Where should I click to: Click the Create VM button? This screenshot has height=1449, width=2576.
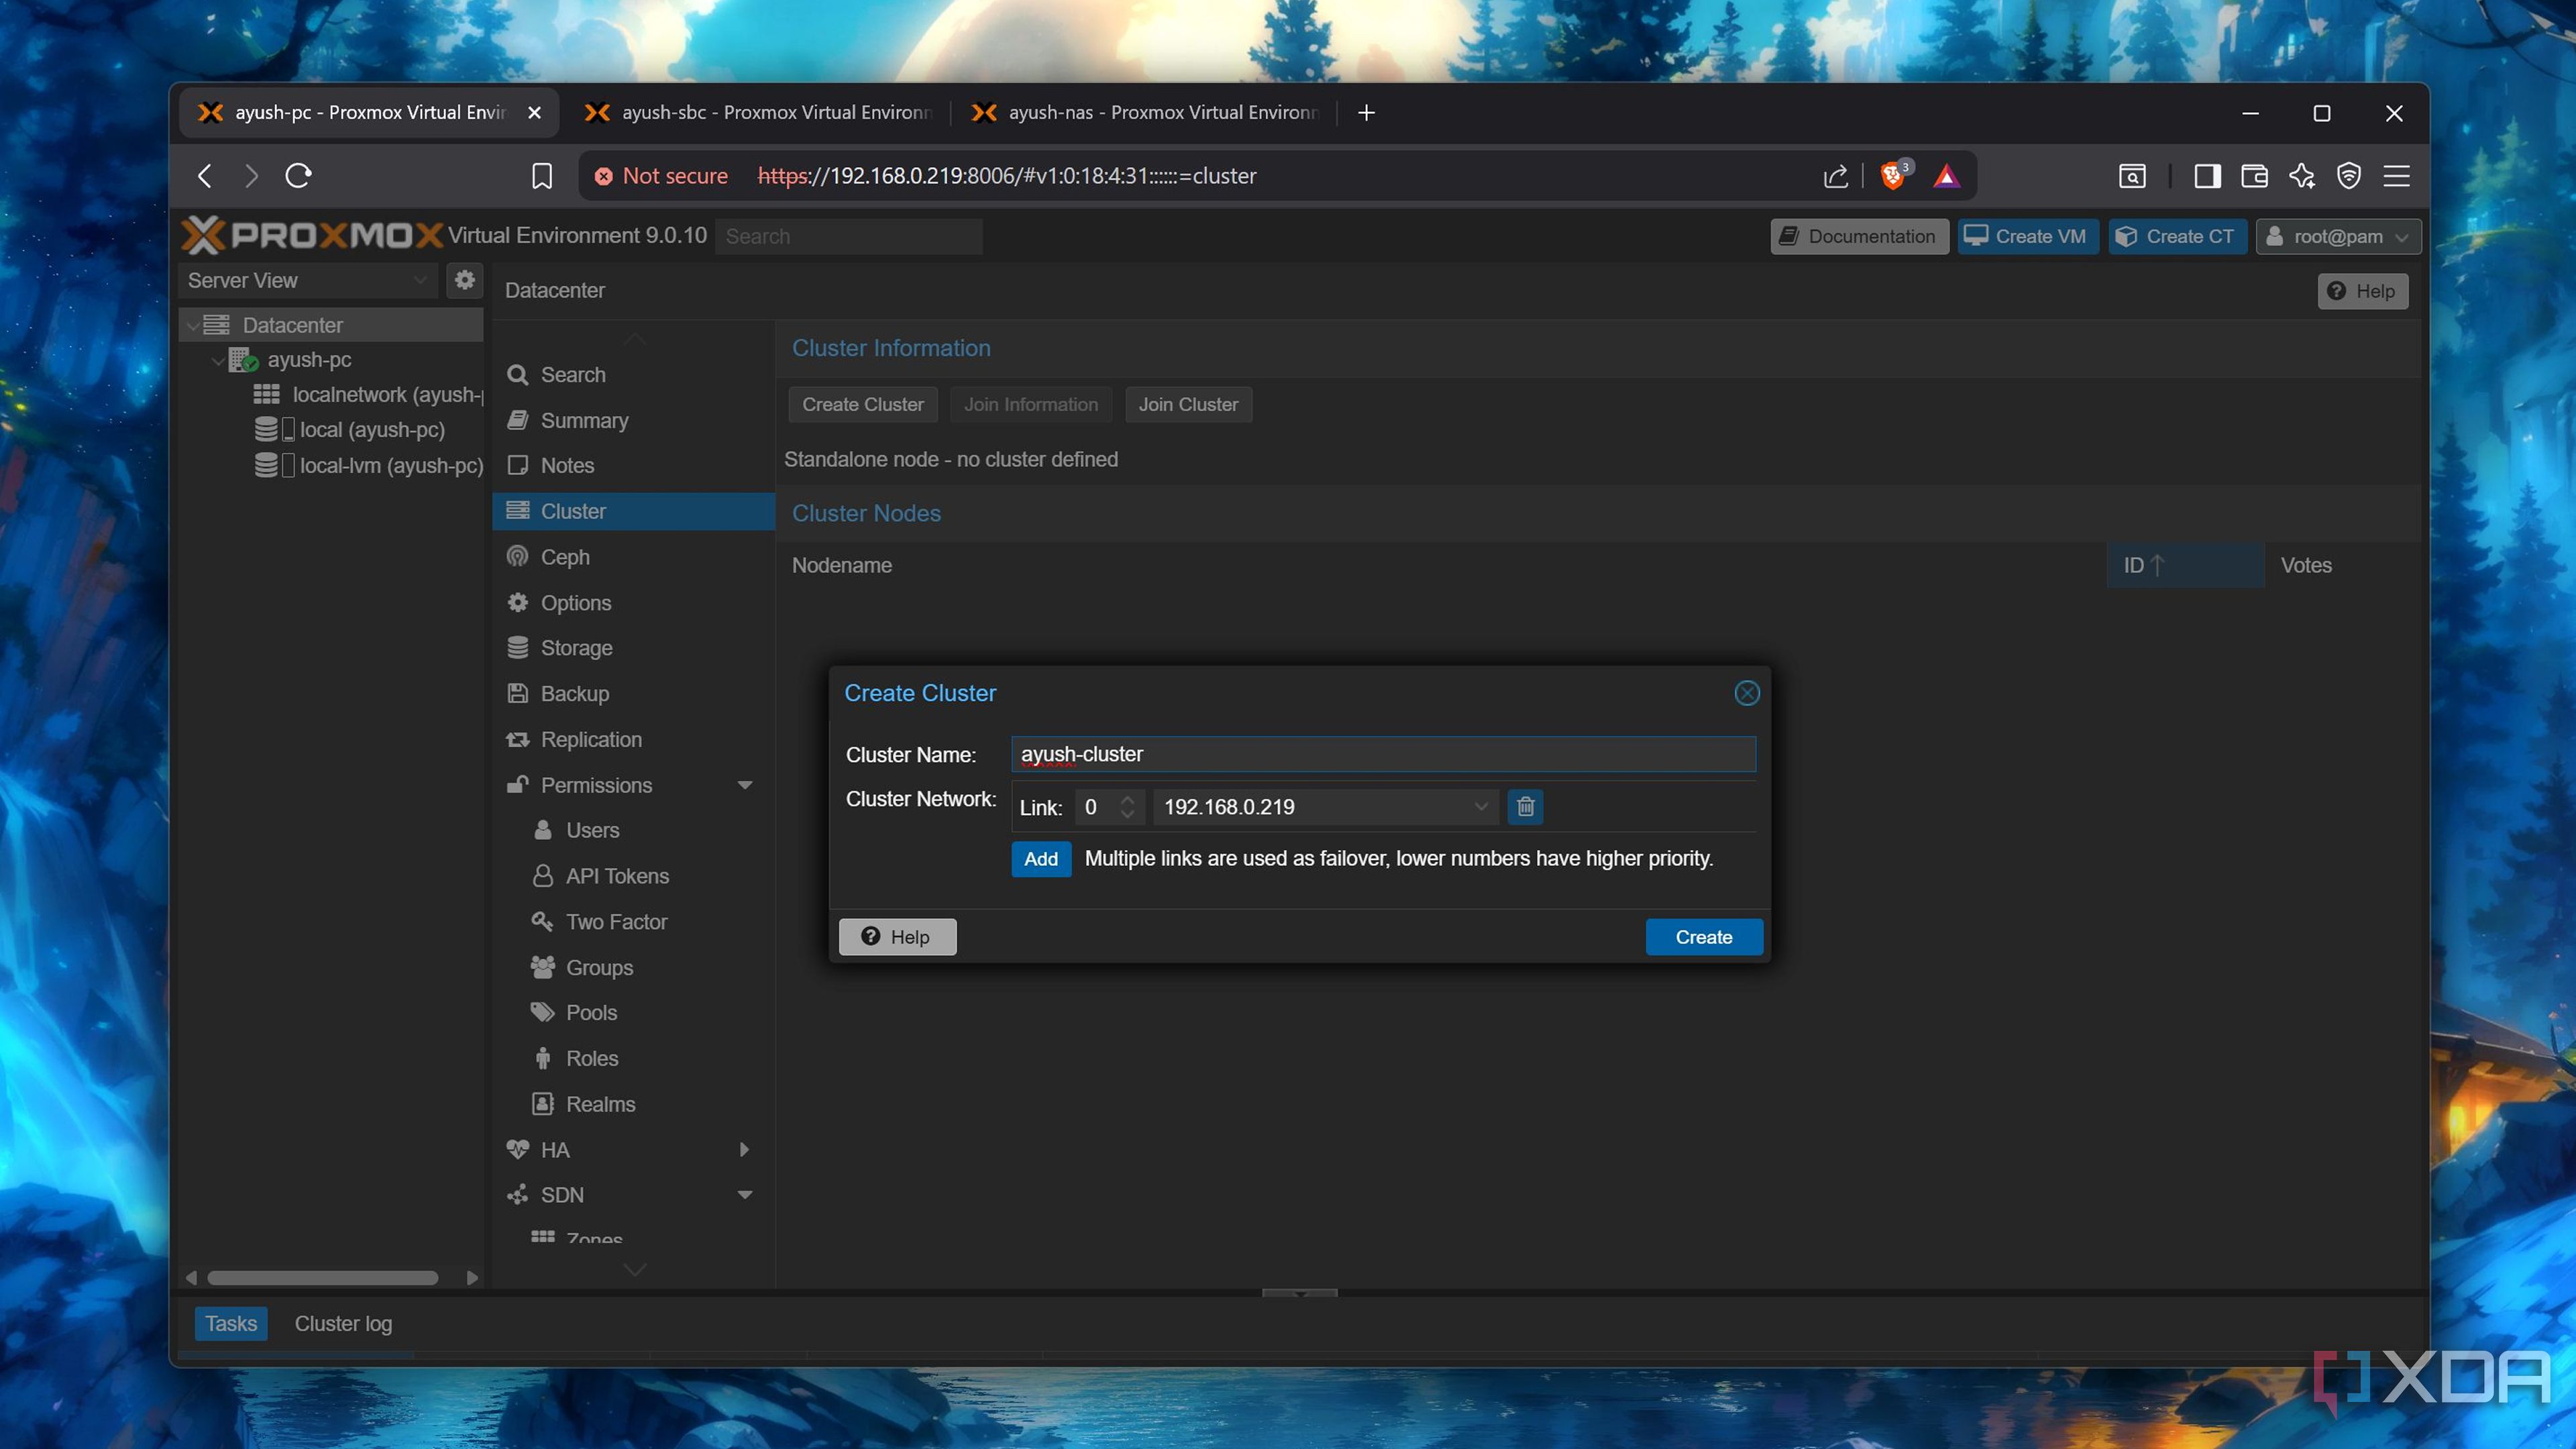(x=2027, y=237)
